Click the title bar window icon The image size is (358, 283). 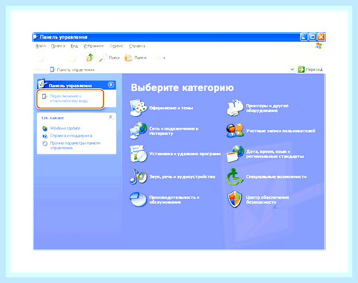(x=36, y=37)
